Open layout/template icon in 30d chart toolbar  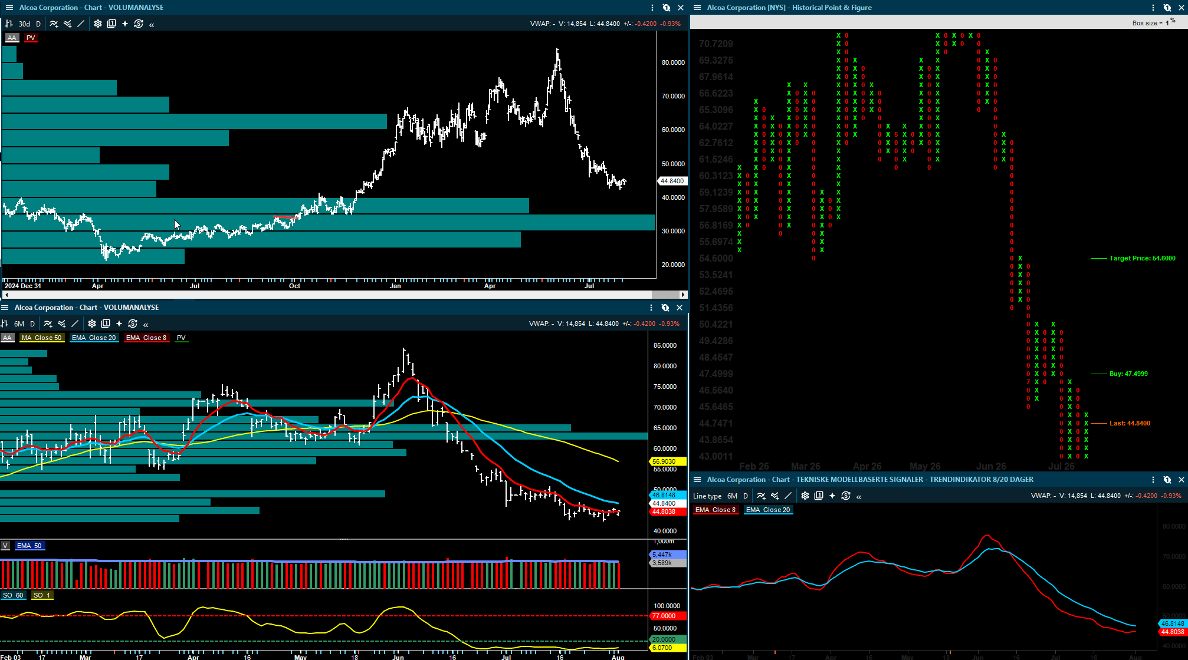click(x=111, y=24)
